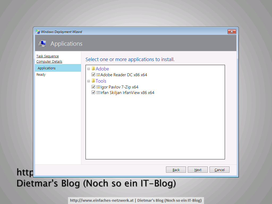This screenshot has width=272, height=204.
Task: Close the Windows Deployment Wizard window
Action: 232,32
